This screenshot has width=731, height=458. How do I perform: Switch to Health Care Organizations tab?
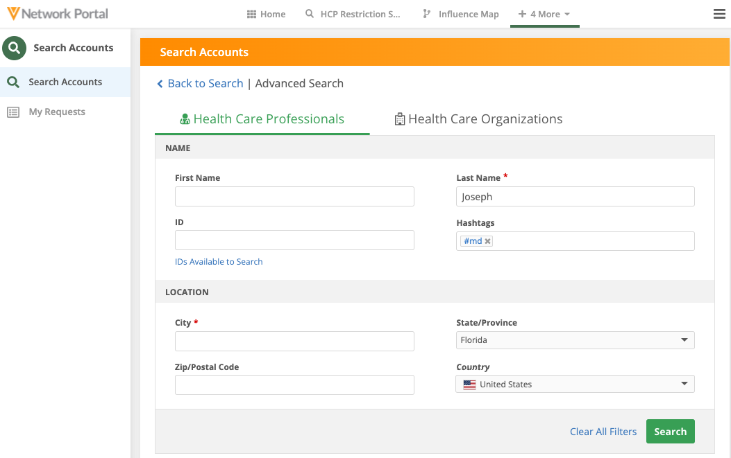click(x=478, y=119)
